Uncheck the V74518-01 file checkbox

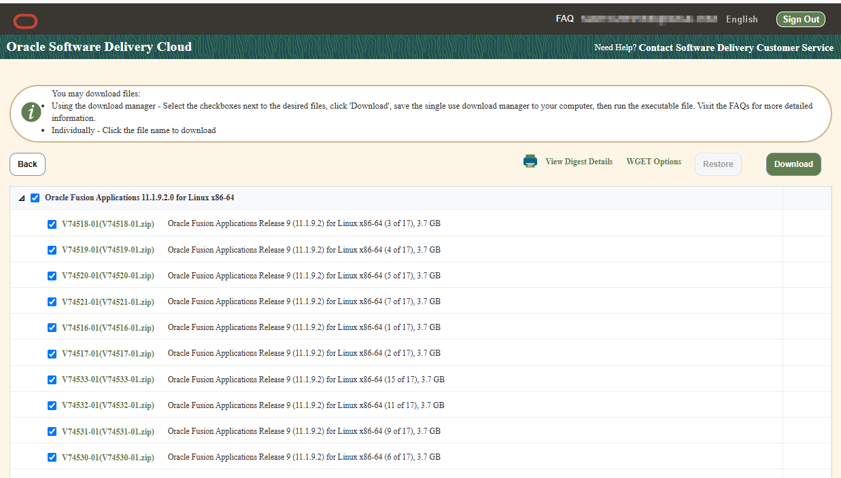click(52, 224)
